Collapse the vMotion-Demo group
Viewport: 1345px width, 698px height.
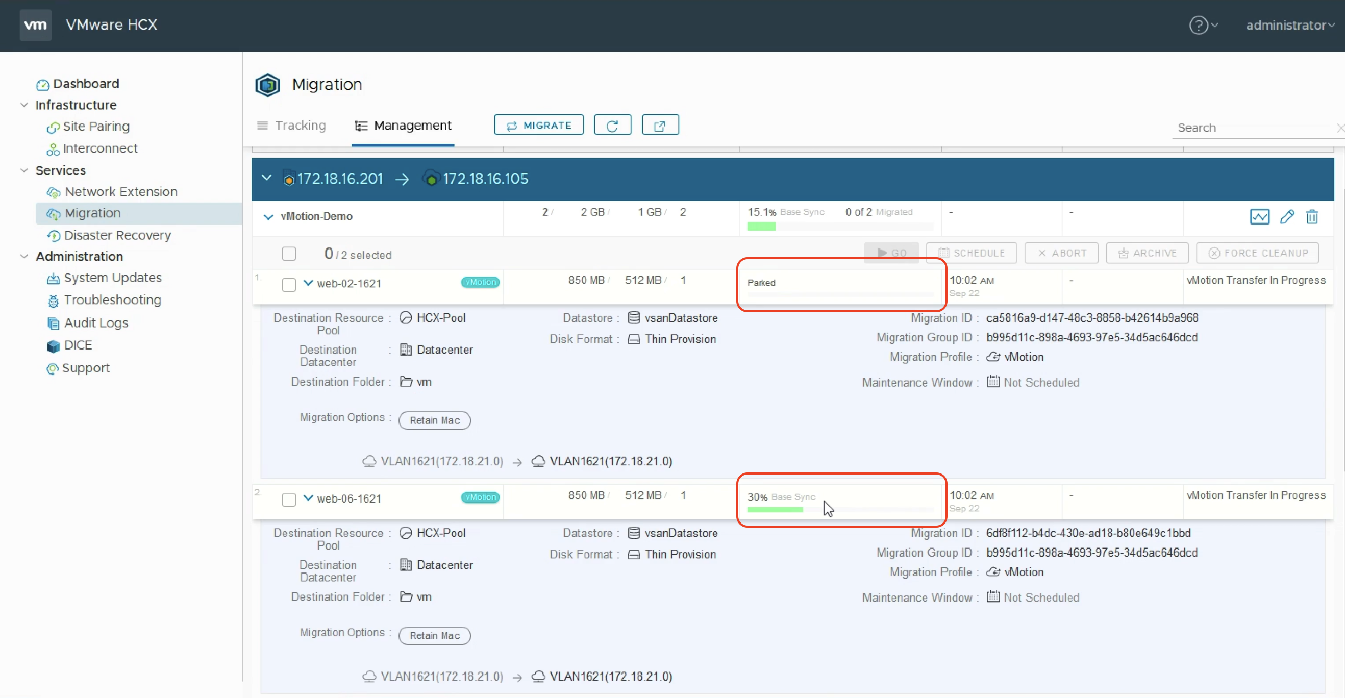pyautogui.click(x=268, y=216)
